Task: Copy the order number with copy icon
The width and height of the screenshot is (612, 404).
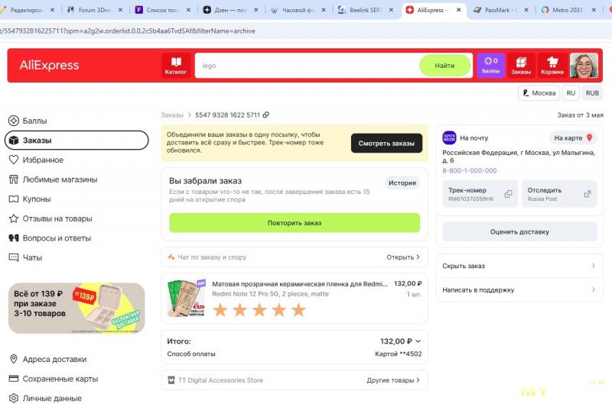Action: (265, 115)
